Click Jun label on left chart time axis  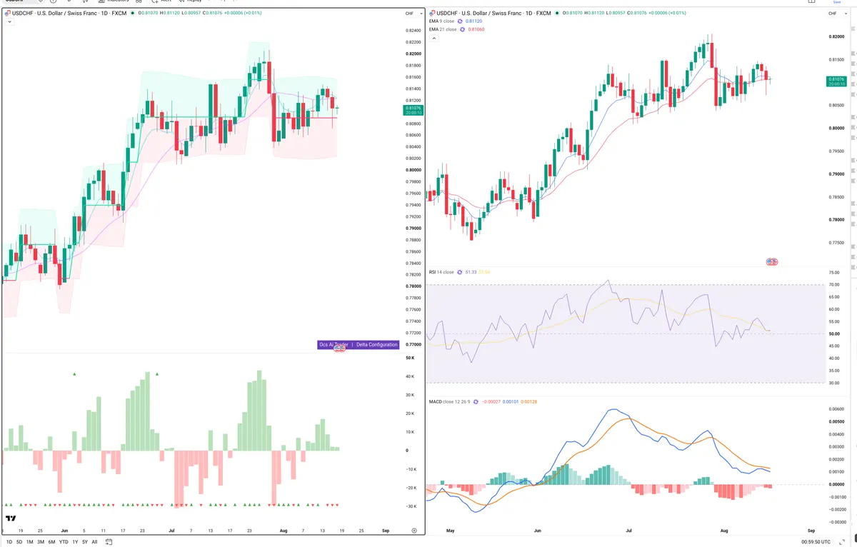tap(65, 531)
